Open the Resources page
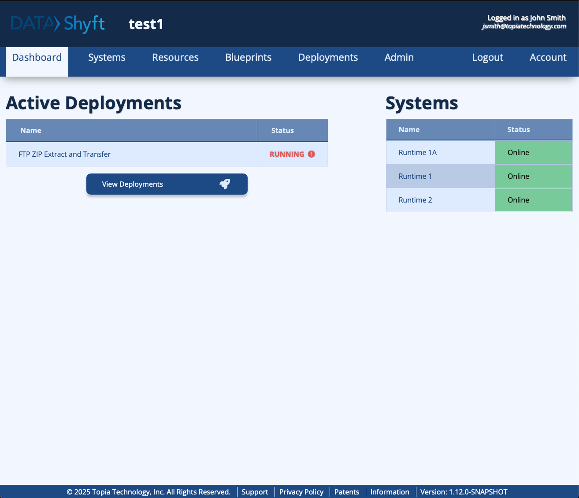Screen dimensions: 579x498 (x=175, y=58)
